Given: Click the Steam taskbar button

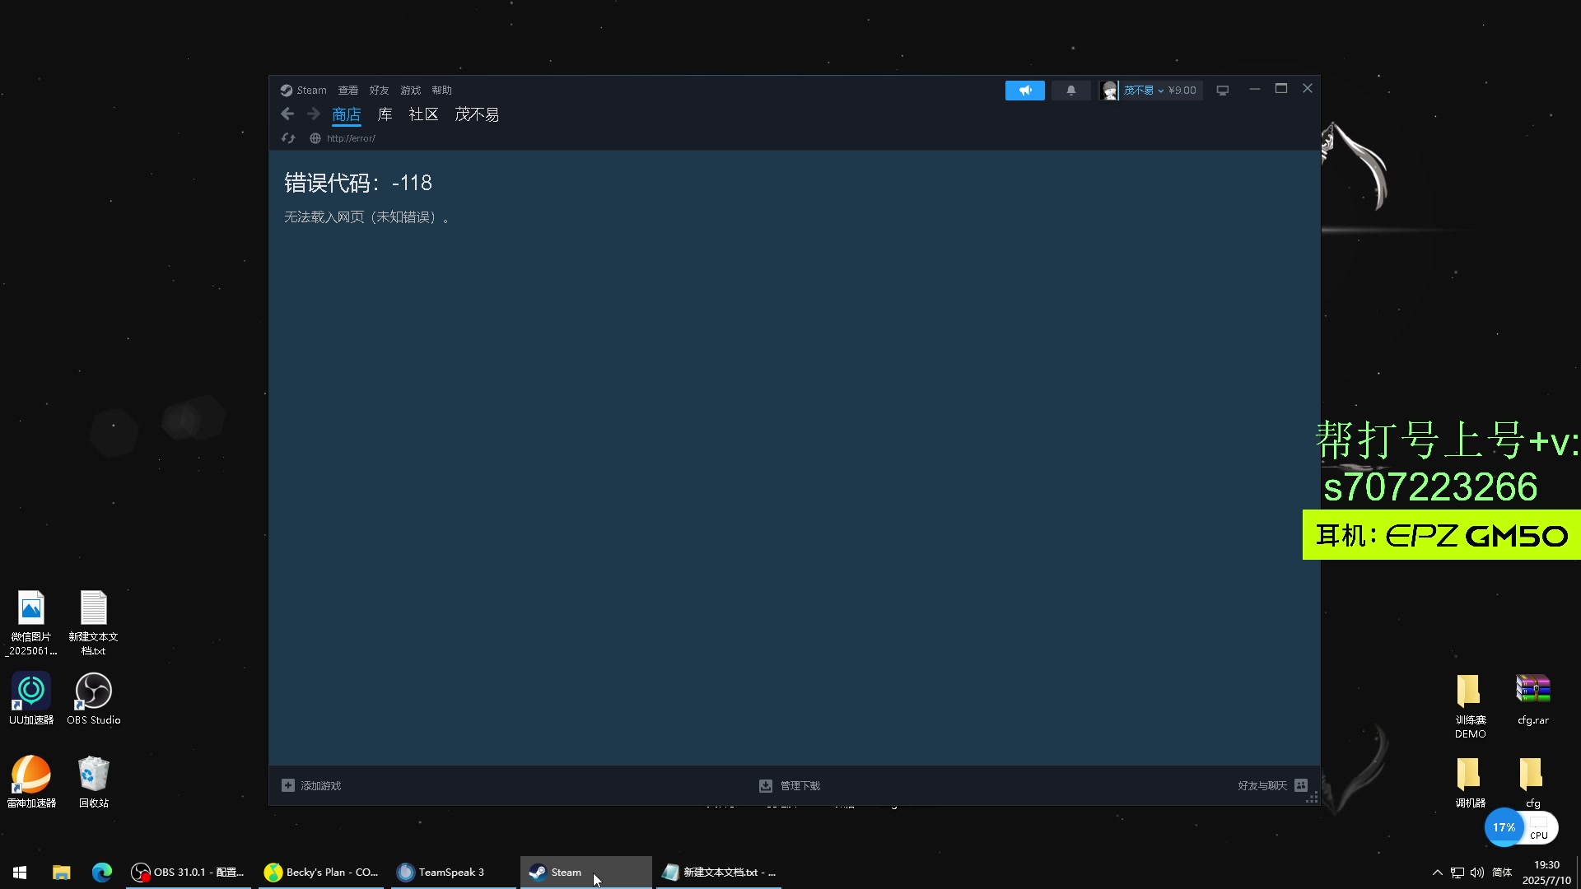Looking at the screenshot, I should 585,873.
